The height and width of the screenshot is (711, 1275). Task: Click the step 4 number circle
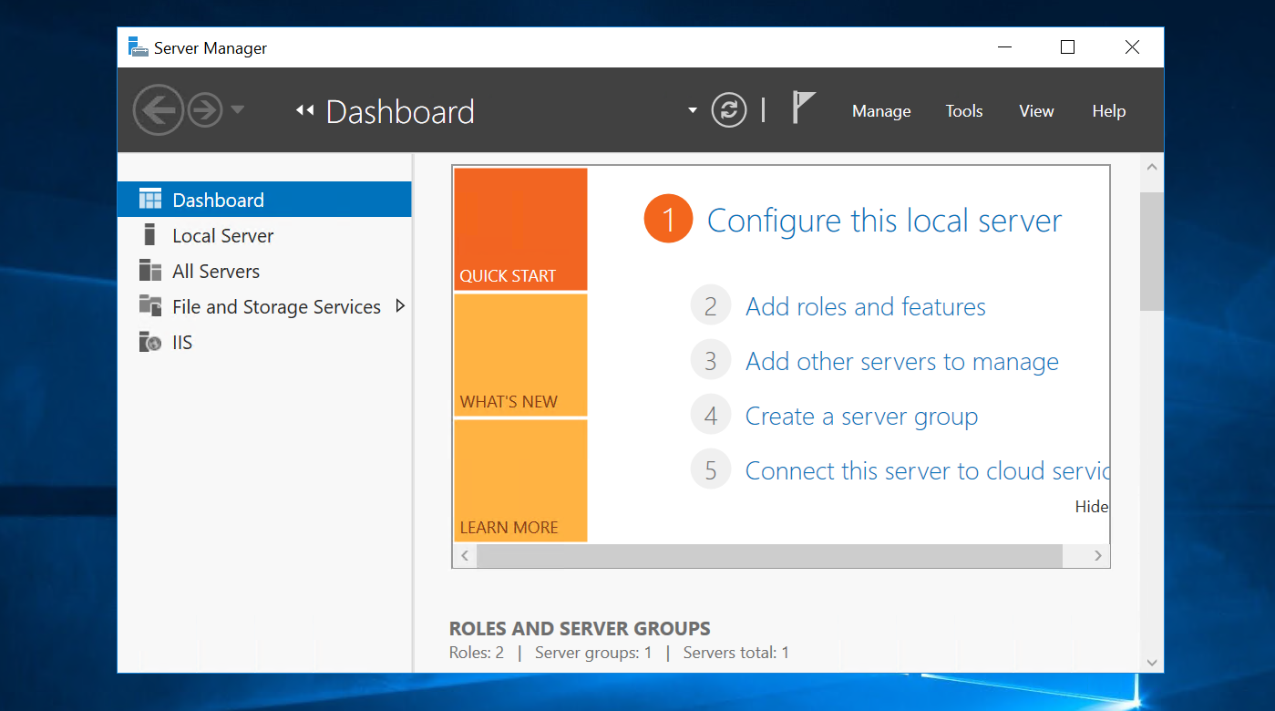point(711,416)
